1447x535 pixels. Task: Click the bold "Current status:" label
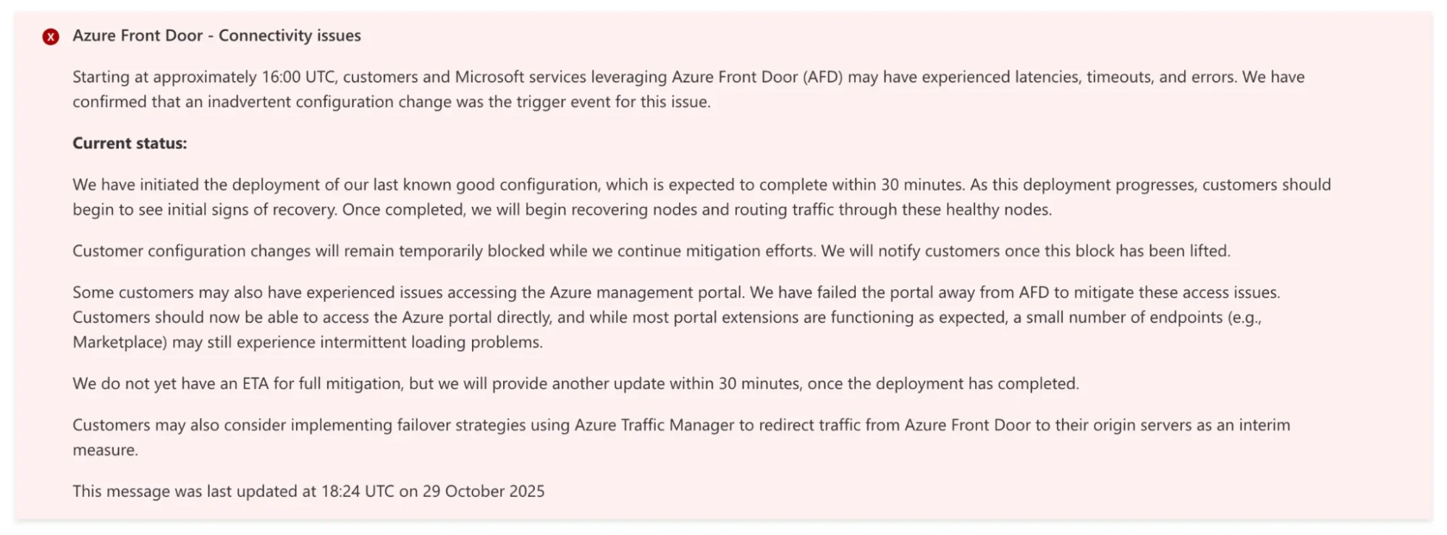point(130,143)
